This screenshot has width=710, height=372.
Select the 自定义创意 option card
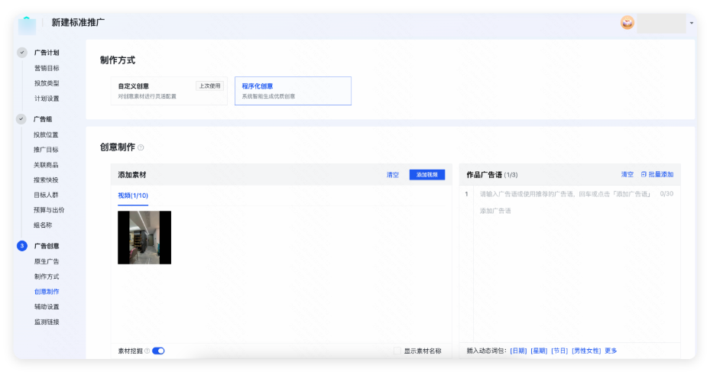pos(169,91)
